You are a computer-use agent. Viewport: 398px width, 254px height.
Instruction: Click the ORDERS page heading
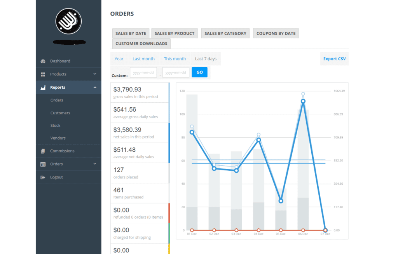coord(122,14)
